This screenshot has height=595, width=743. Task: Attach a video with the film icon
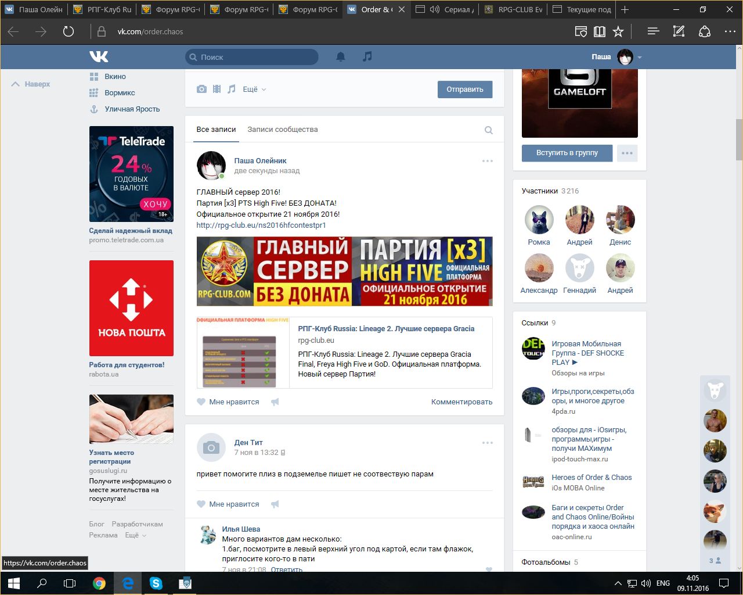tap(217, 89)
